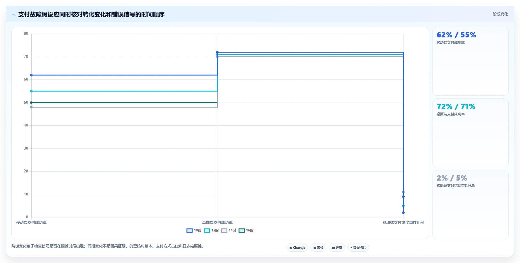This screenshot has height=263, width=520.
Task: Click the 10时 data point at 72 on the chart
Action: (217, 52)
